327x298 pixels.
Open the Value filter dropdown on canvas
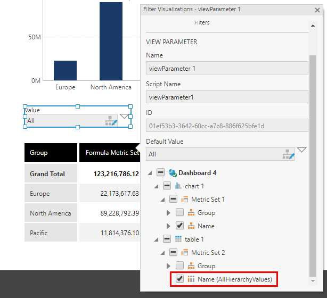(x=124, y=117)
